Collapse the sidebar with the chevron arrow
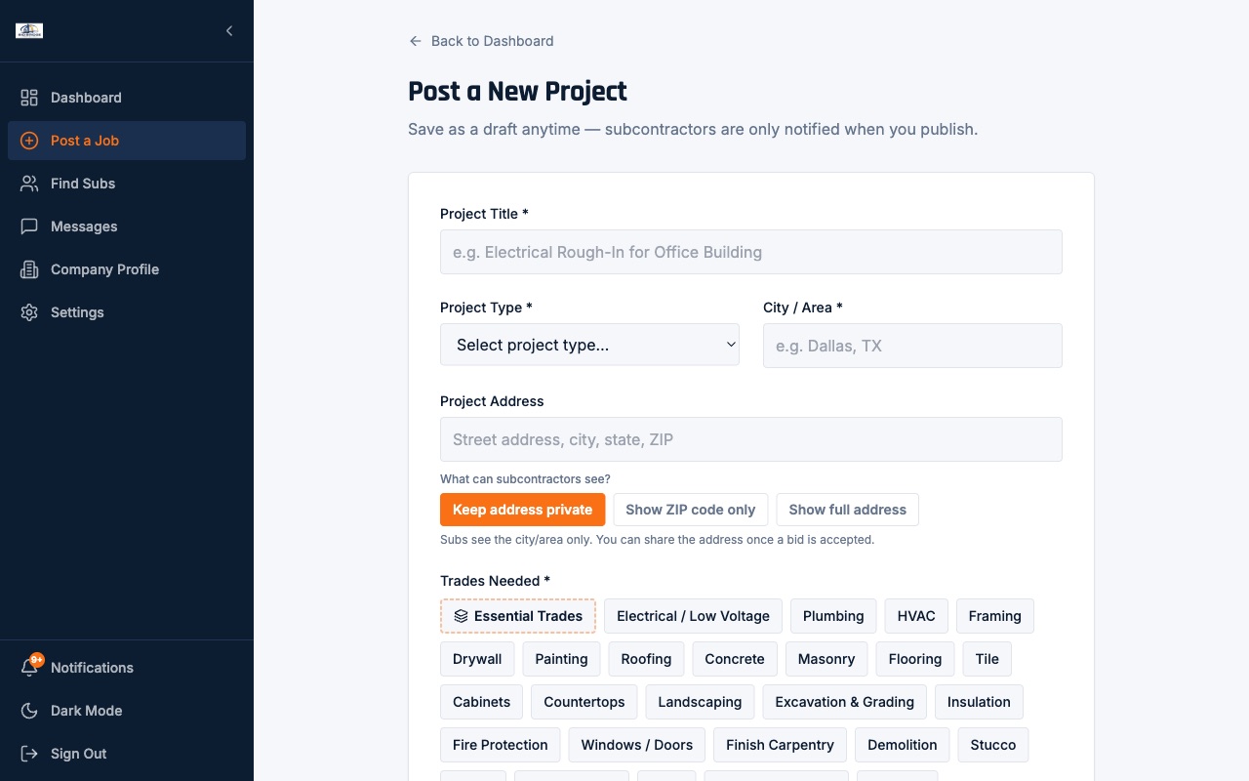Image resolution: width=1249 pixels, height=781 pixels. click(x=229, y=30)
